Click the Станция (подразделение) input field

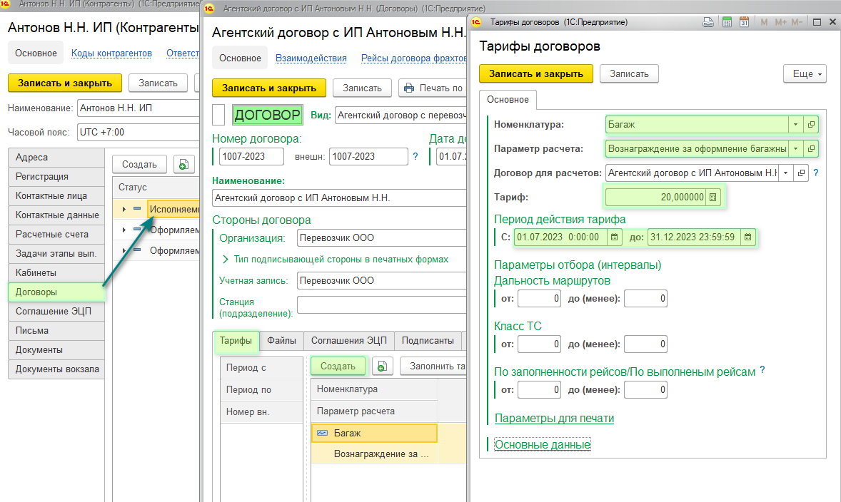point(380,305)
